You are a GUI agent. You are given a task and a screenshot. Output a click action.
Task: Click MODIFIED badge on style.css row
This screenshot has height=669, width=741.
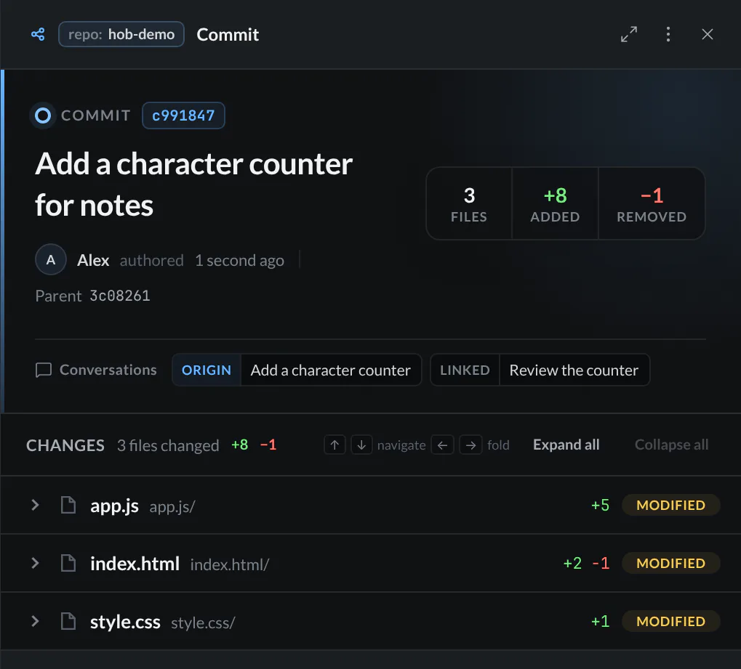coord(670,621)
